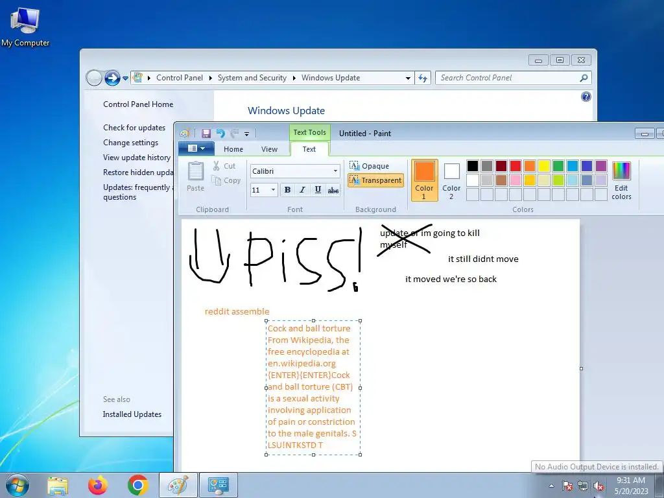Click the Refresh button in Control Panel
Screen dimensions: 664x498
coord(423,78)
